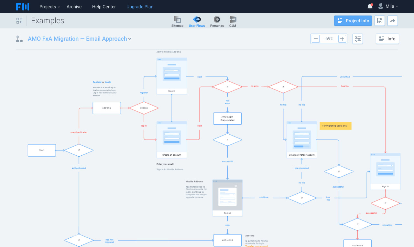Go to the Archive page
Viewport: 414px width, 247px height.
click(74, 6)
